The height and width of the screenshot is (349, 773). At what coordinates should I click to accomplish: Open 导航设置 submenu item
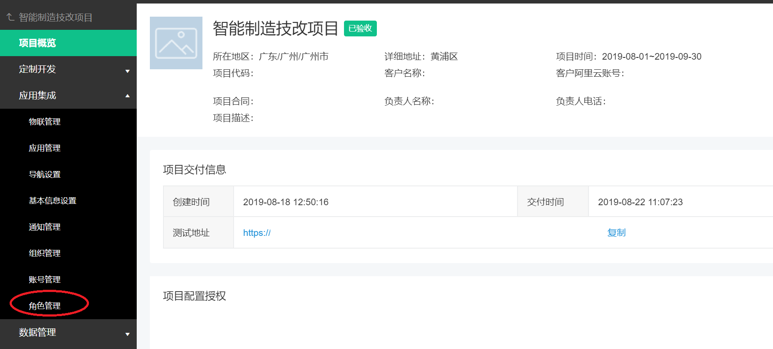pyautogui.click(x=45, y=174)
